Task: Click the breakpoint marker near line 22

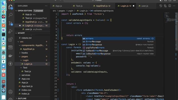Action: (58, 79)
